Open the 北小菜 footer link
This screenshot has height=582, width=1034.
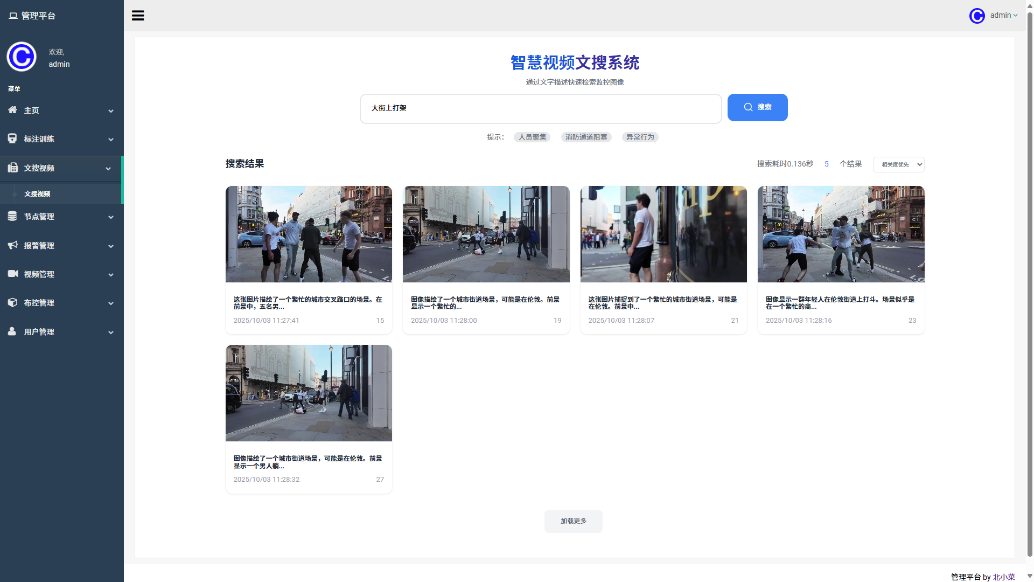click(1003, 577)
